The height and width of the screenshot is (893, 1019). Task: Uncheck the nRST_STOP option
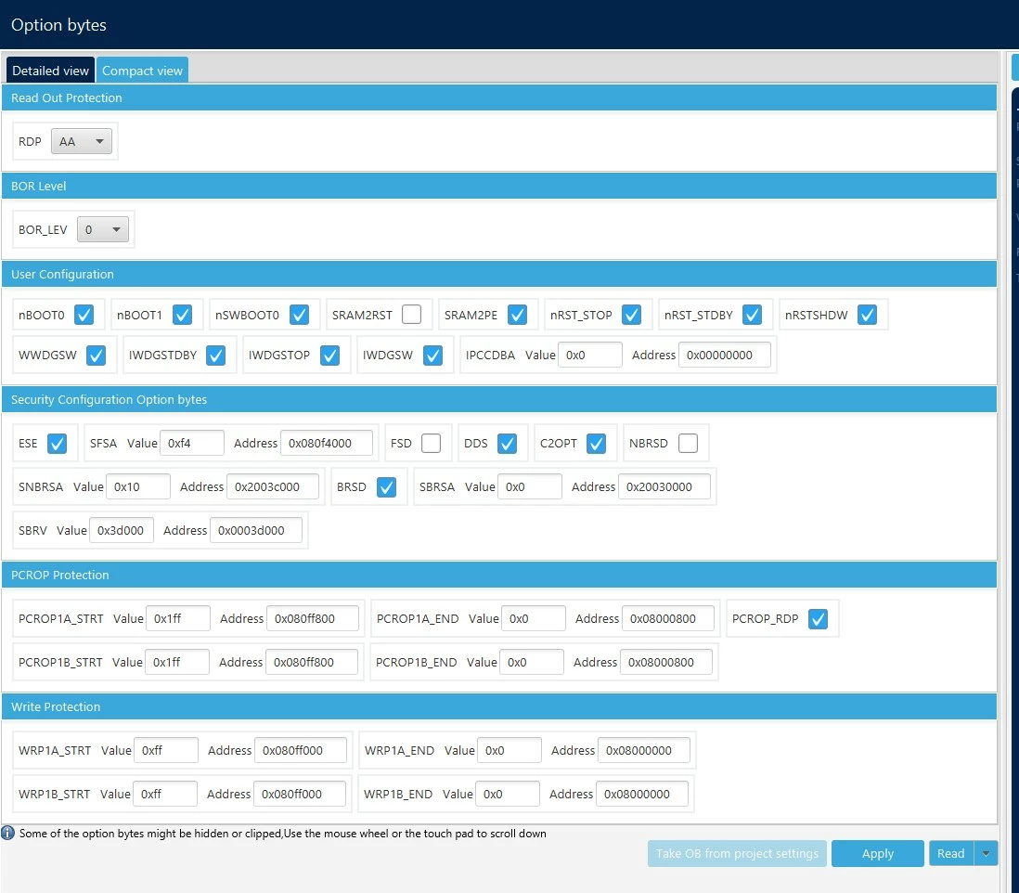(x=632, y=315)
